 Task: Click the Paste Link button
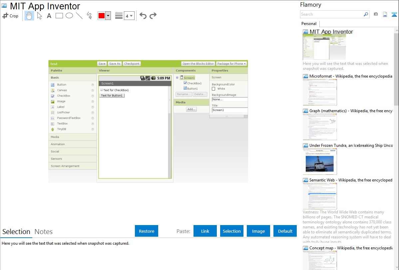coord(205,231)
